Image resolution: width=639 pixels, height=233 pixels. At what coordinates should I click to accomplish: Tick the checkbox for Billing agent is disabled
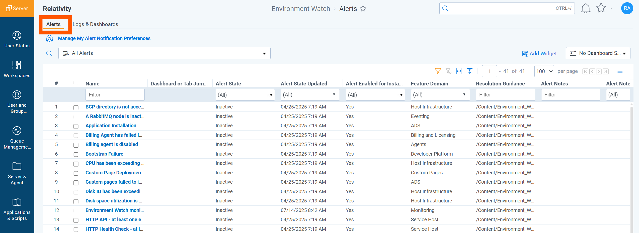click(76, 145)
